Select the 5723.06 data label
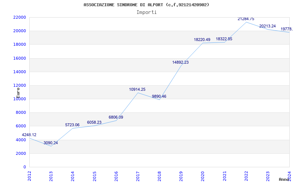 [72, 125]
